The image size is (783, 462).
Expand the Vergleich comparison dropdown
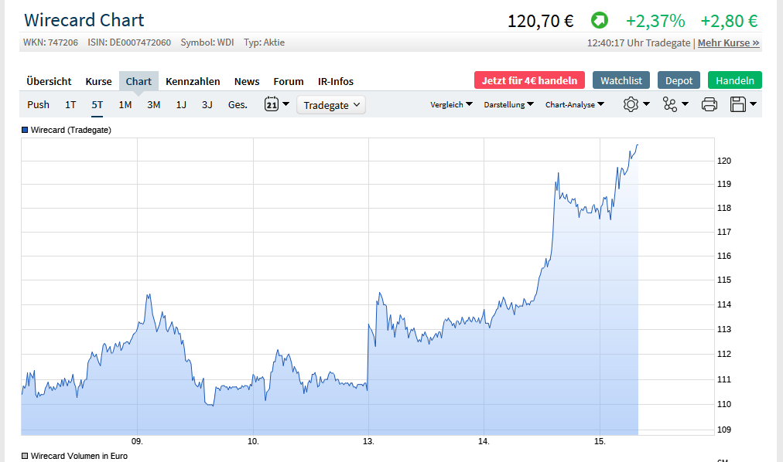coord(451,104)
